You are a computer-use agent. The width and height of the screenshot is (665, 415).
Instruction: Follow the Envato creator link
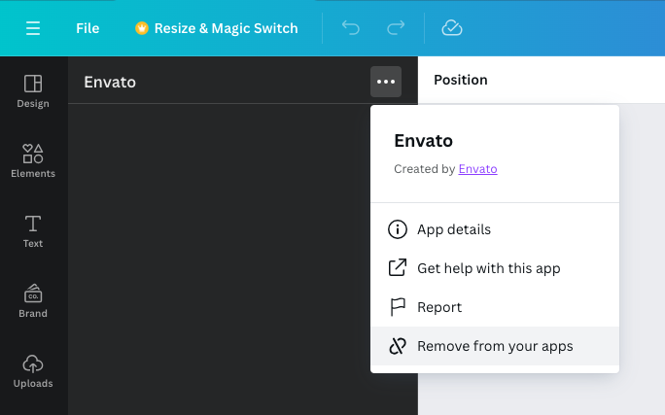[477, 169]
